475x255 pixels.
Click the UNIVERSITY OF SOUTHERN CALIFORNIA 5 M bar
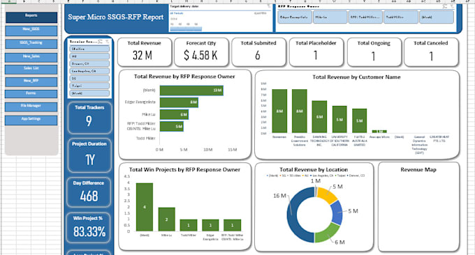click(339, 119)
